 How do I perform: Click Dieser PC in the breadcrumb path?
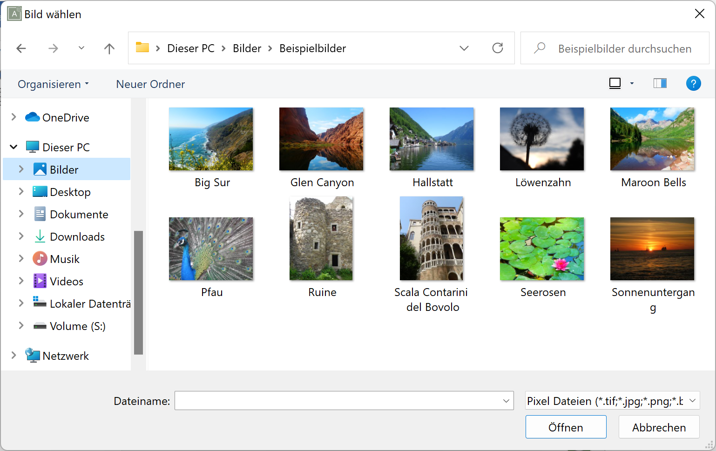pyautogui.click(x=190, y=48)
